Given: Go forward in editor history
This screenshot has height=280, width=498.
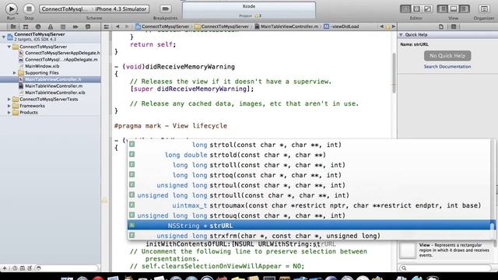Looking at the screenshot, I should (127, 26).
